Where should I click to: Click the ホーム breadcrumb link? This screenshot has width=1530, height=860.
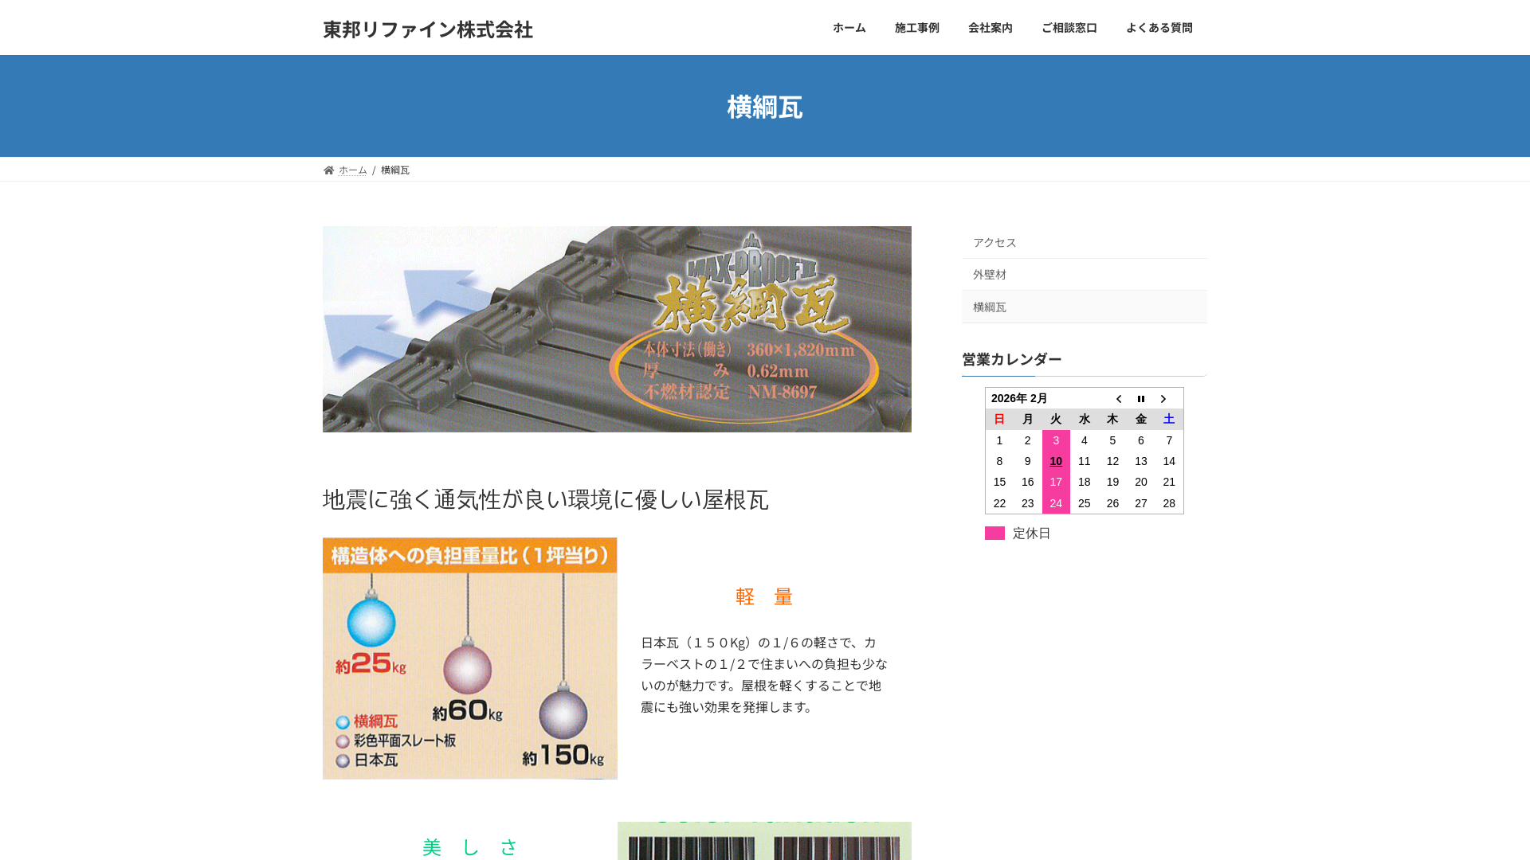coord(351,170)
